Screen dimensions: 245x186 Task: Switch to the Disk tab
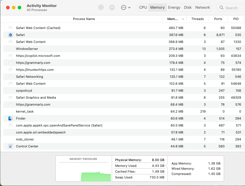pyautogui.click(x=188, y=8)
